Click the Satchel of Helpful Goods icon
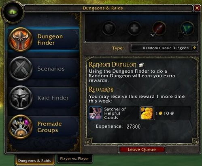 [x=96, y=113]
